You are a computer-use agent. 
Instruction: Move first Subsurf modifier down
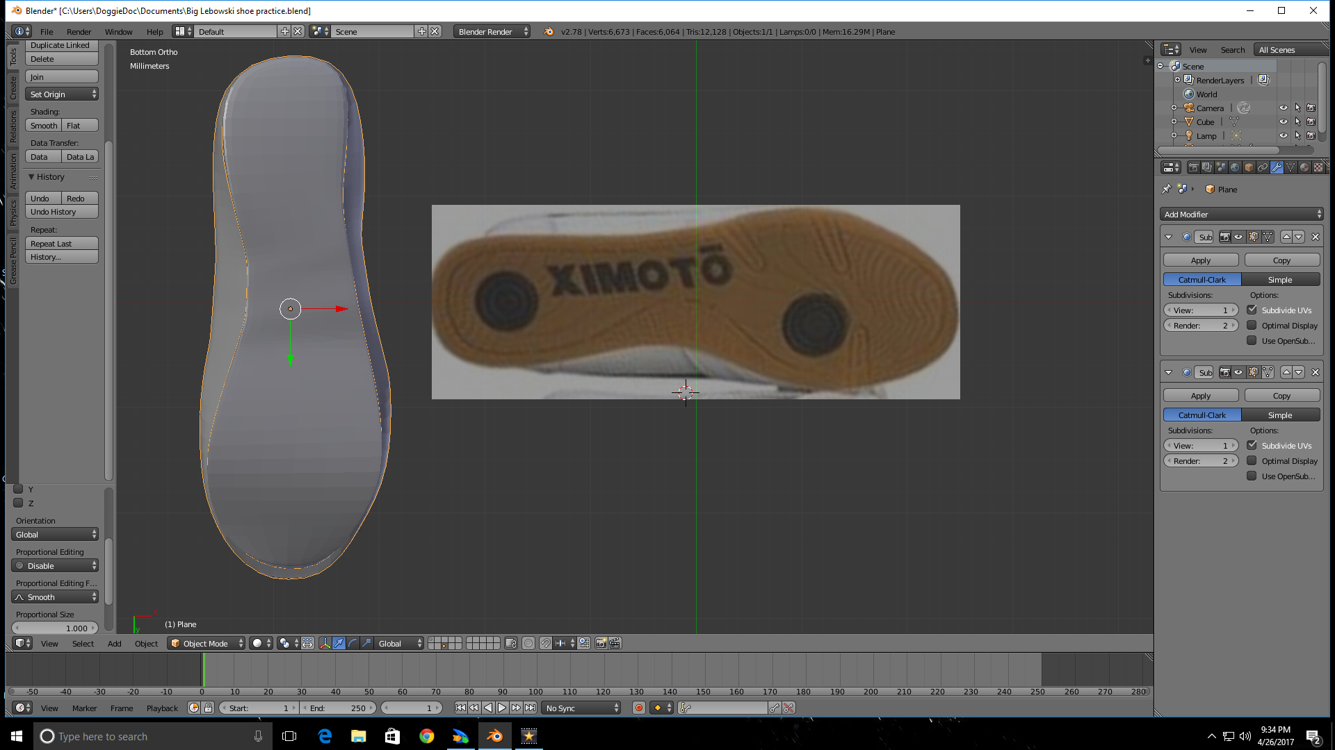click(x=1298, y=237)
